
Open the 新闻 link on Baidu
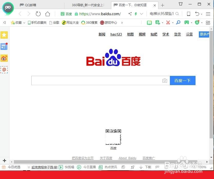[102, 34]
